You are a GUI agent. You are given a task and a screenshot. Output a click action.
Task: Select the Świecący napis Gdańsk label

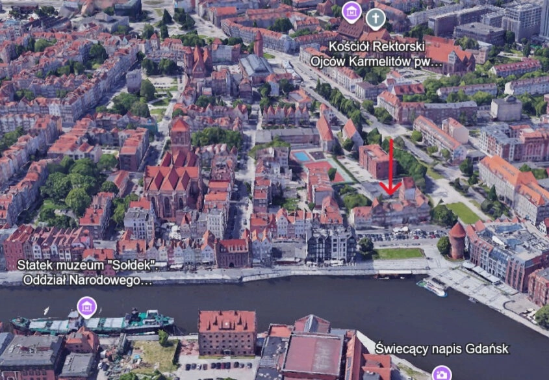[442, 349]
